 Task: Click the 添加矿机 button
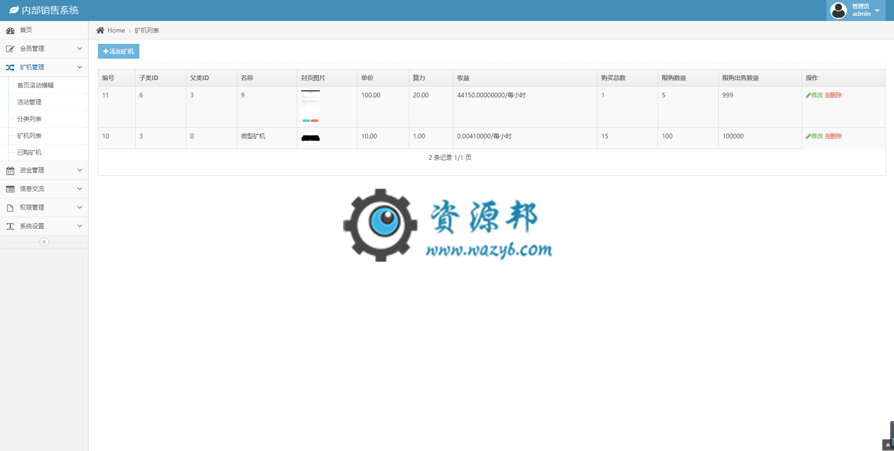118,51
